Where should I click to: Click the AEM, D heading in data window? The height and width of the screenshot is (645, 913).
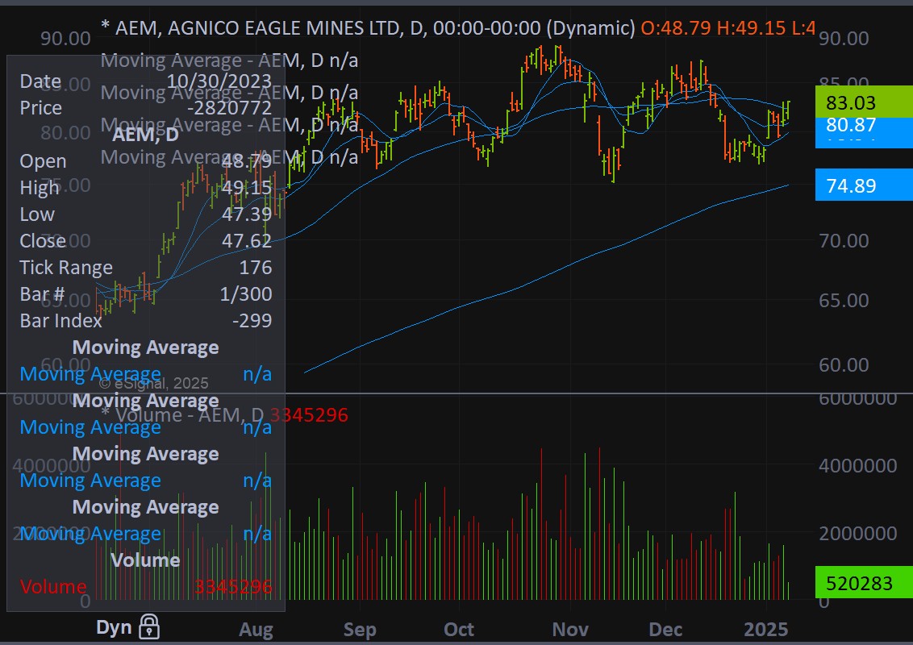click(x=145, y=135)
